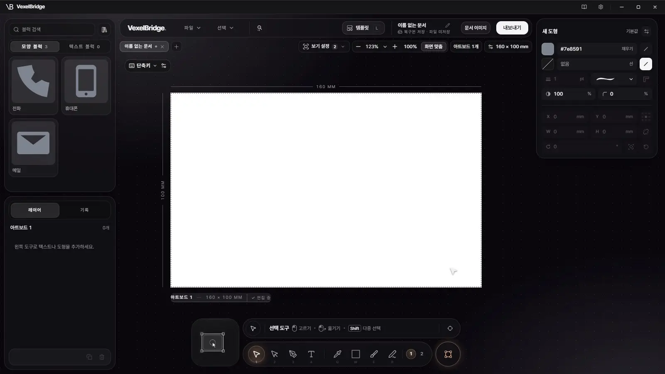Click the empty stroke color swatch
The width and height of the screenshot is (665, 374).
click(x=548, y=64)
